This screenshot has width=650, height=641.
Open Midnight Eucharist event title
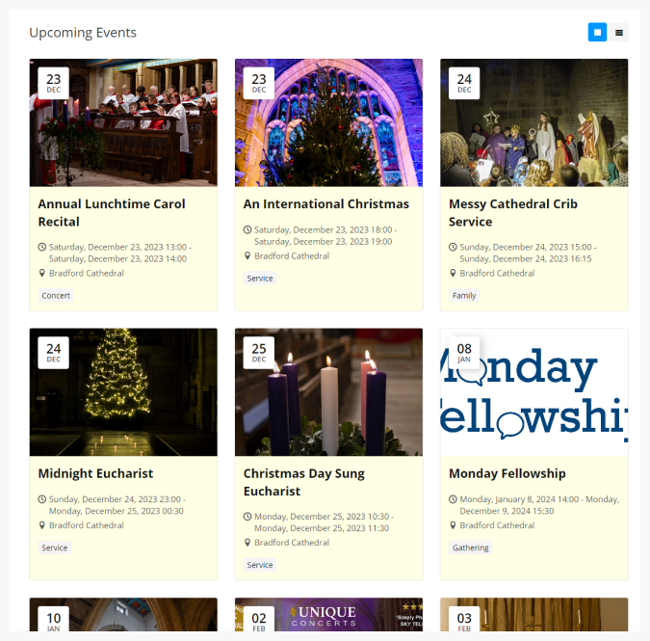coord(95,473)
